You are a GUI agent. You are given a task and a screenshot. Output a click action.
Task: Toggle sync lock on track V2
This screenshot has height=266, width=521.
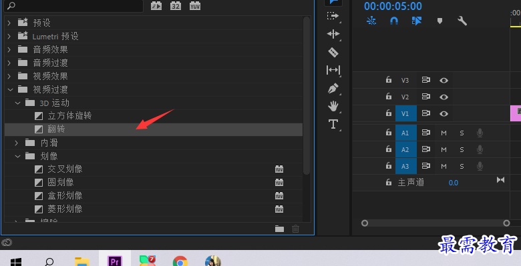point(426,97)
